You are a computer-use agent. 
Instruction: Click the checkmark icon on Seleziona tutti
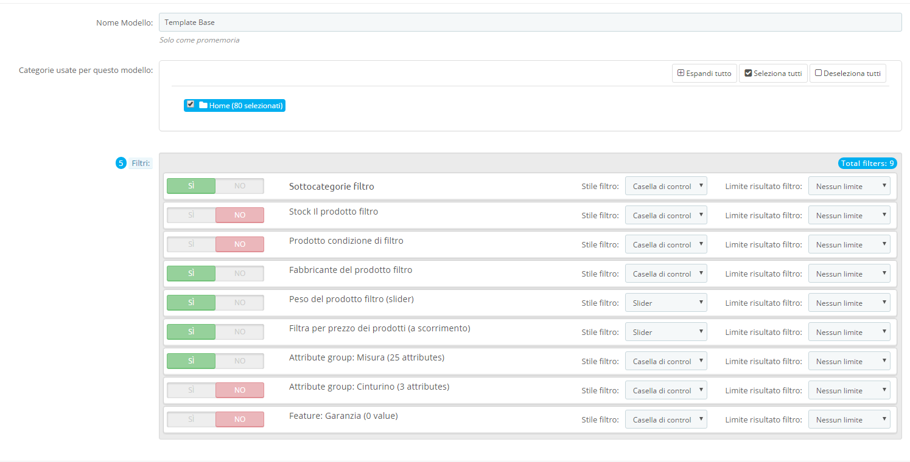pos(748,73)
